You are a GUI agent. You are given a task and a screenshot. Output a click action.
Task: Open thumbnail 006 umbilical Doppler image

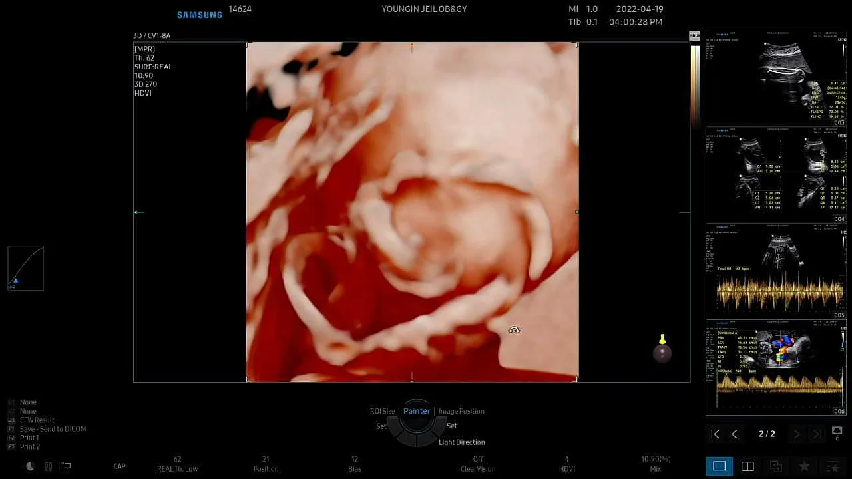click(776, 368)
